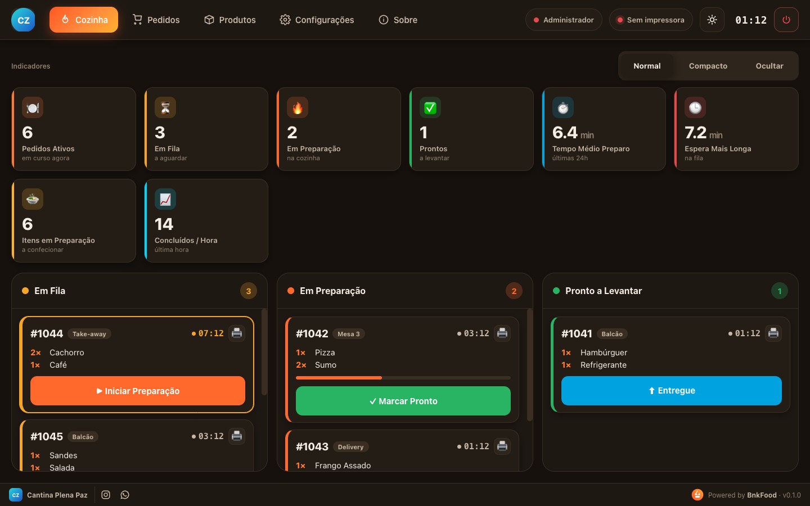Click Entregue for order #1041
Viewport: 810px width, 506px height.
point(672,391)
